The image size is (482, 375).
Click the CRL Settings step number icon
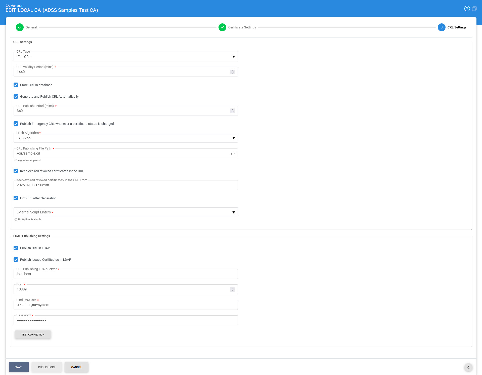point(442,27)
